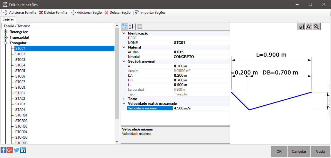The width and height of the screenshot is (331, 158).
Task: Select STC01 in the tree
Action: click(64, 49)
